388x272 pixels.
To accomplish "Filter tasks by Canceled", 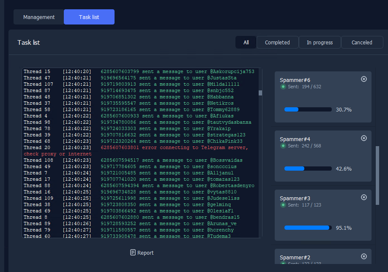I will 362,43.
